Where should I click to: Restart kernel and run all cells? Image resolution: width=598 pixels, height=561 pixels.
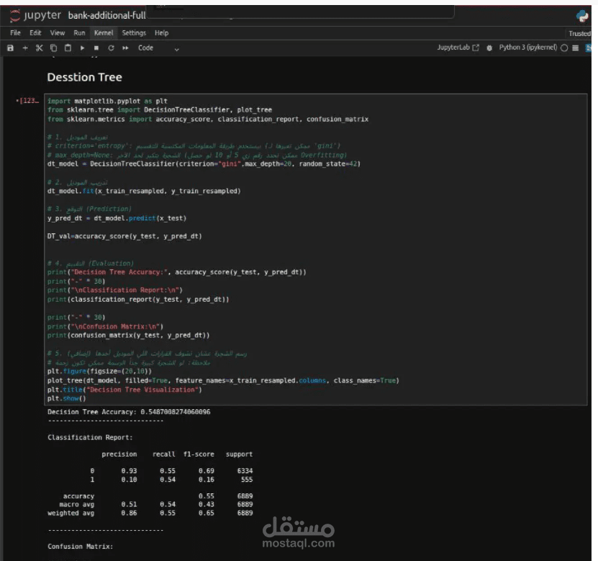tap(125, 48)
